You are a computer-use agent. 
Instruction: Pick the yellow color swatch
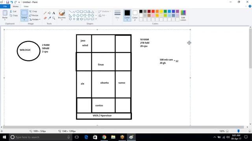click(x=161, y=11)
